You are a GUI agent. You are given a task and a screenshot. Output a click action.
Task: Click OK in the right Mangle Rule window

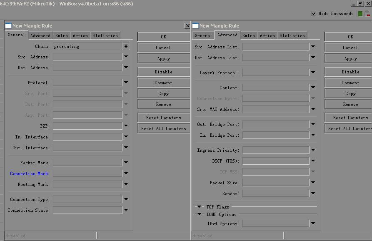pyautogui.click(x=348, y=37)
